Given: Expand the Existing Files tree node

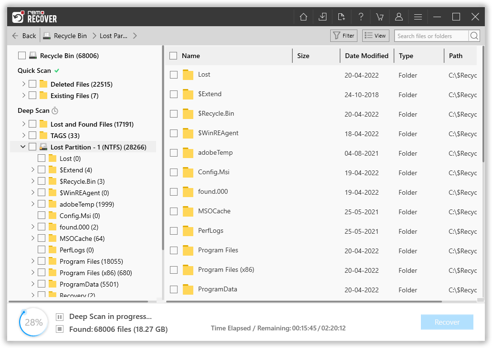Looking at the screenshot, I should point(23,95).
